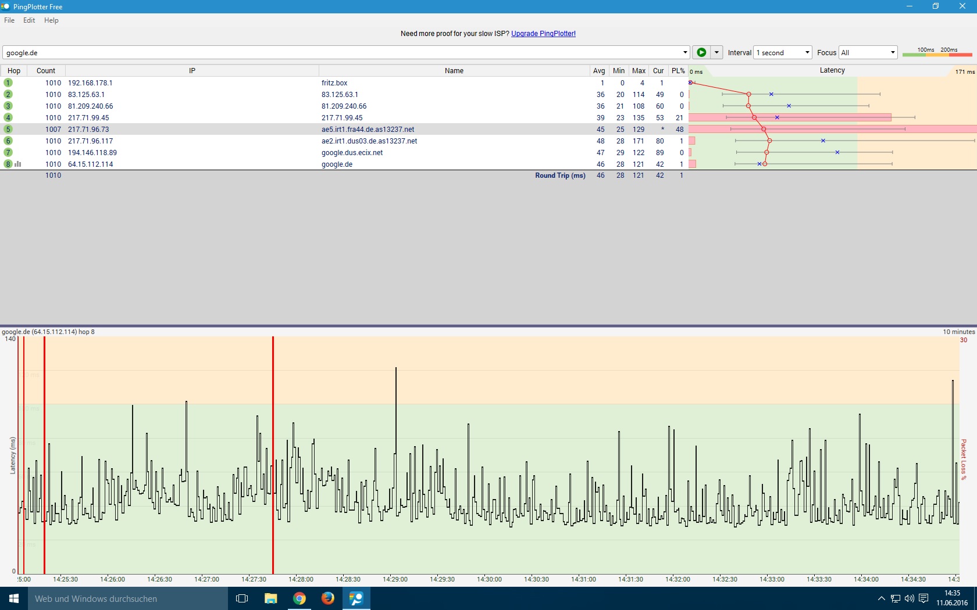Open the Edit menu
This screenshot has width=977, height=610.
click(29, 20)
